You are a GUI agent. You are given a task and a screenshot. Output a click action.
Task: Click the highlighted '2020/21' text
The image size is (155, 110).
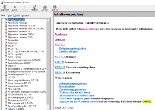coord(147,101)
